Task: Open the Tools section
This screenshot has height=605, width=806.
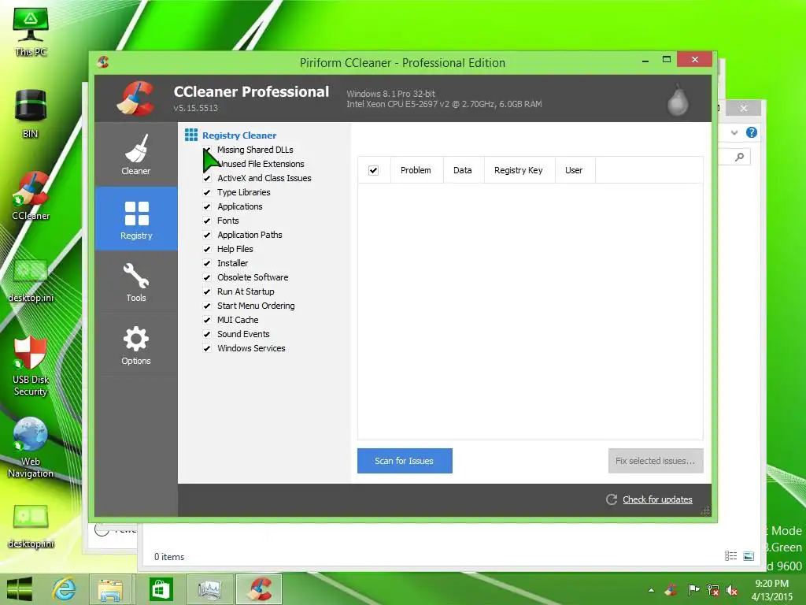Action: pos(136,282)
